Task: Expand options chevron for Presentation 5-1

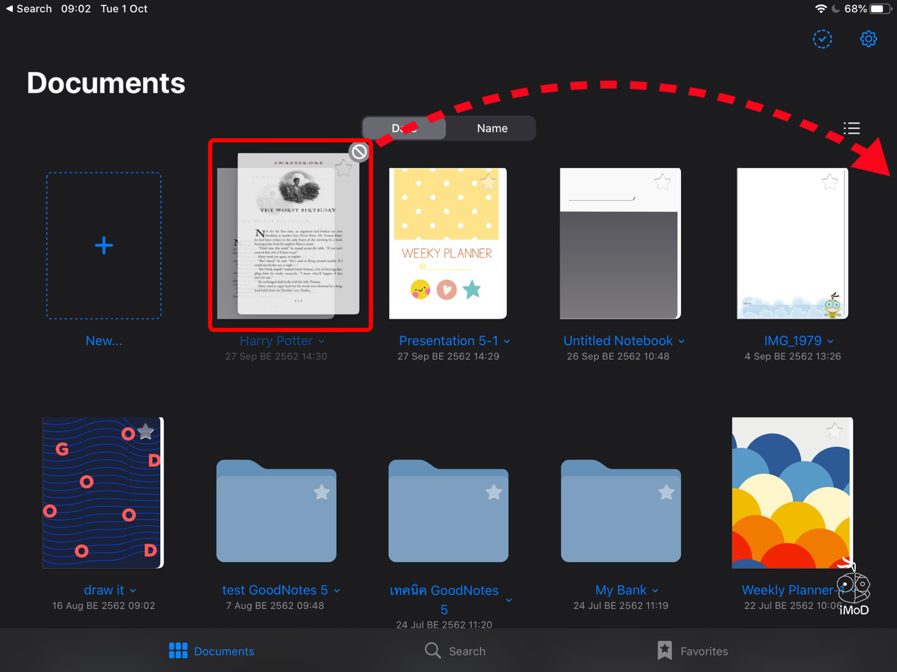Action: click(x=507, y=342)
